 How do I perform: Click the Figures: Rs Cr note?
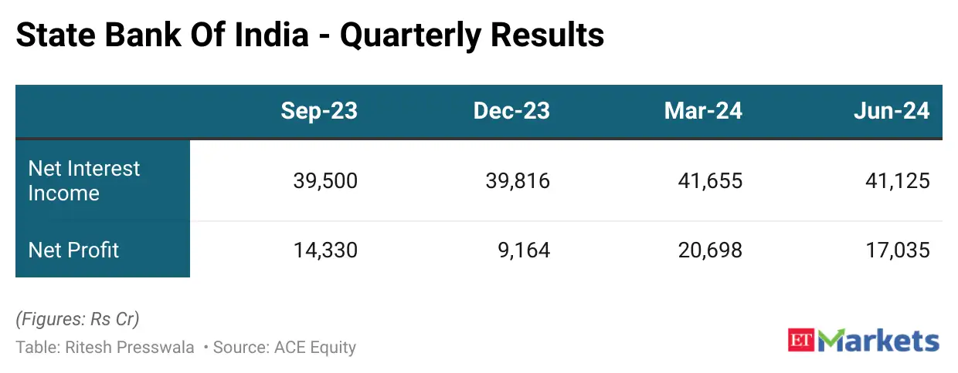click(x=77, y=318)
